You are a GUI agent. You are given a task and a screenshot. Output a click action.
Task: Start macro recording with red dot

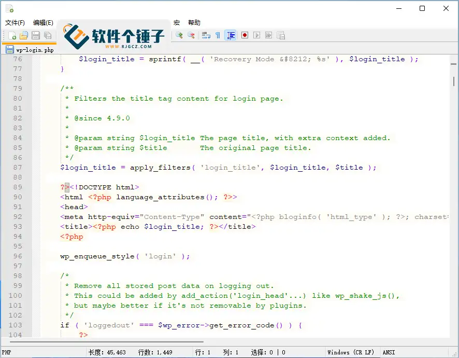(245, 35)
